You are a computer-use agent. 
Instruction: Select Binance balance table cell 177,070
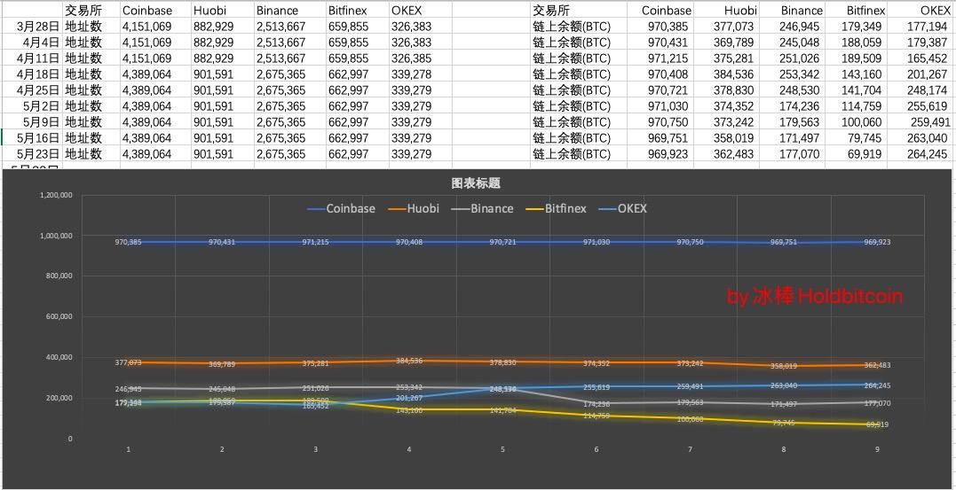pyautogui.click(x=792, y=154)
